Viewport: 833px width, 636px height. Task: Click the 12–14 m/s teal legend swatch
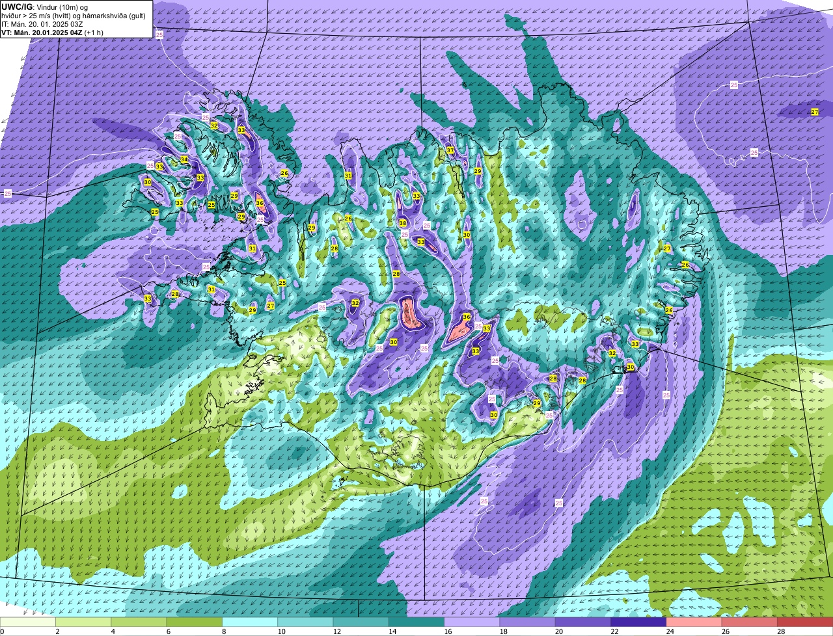point(361,622)
